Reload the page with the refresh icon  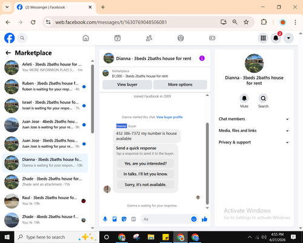click(x=33, y=22)
